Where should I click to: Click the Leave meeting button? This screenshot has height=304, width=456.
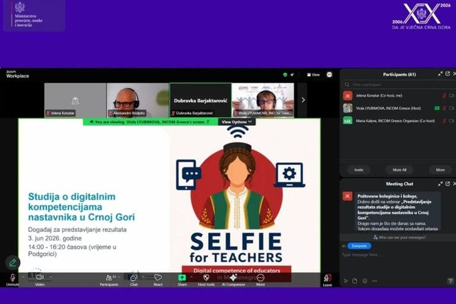(x=327, y=278)
